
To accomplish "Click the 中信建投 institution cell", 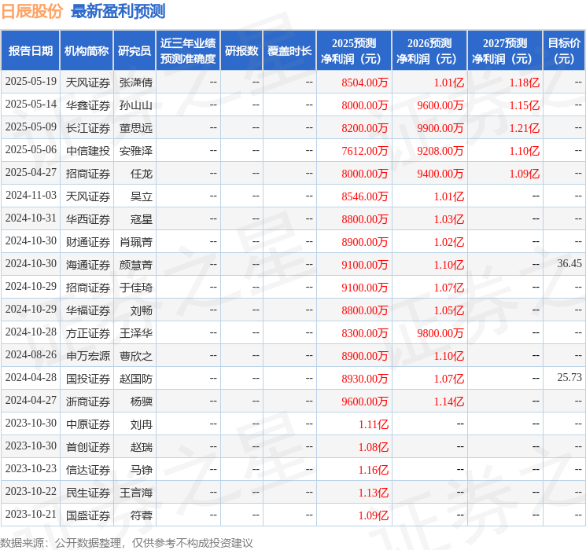I will (87, 150).
